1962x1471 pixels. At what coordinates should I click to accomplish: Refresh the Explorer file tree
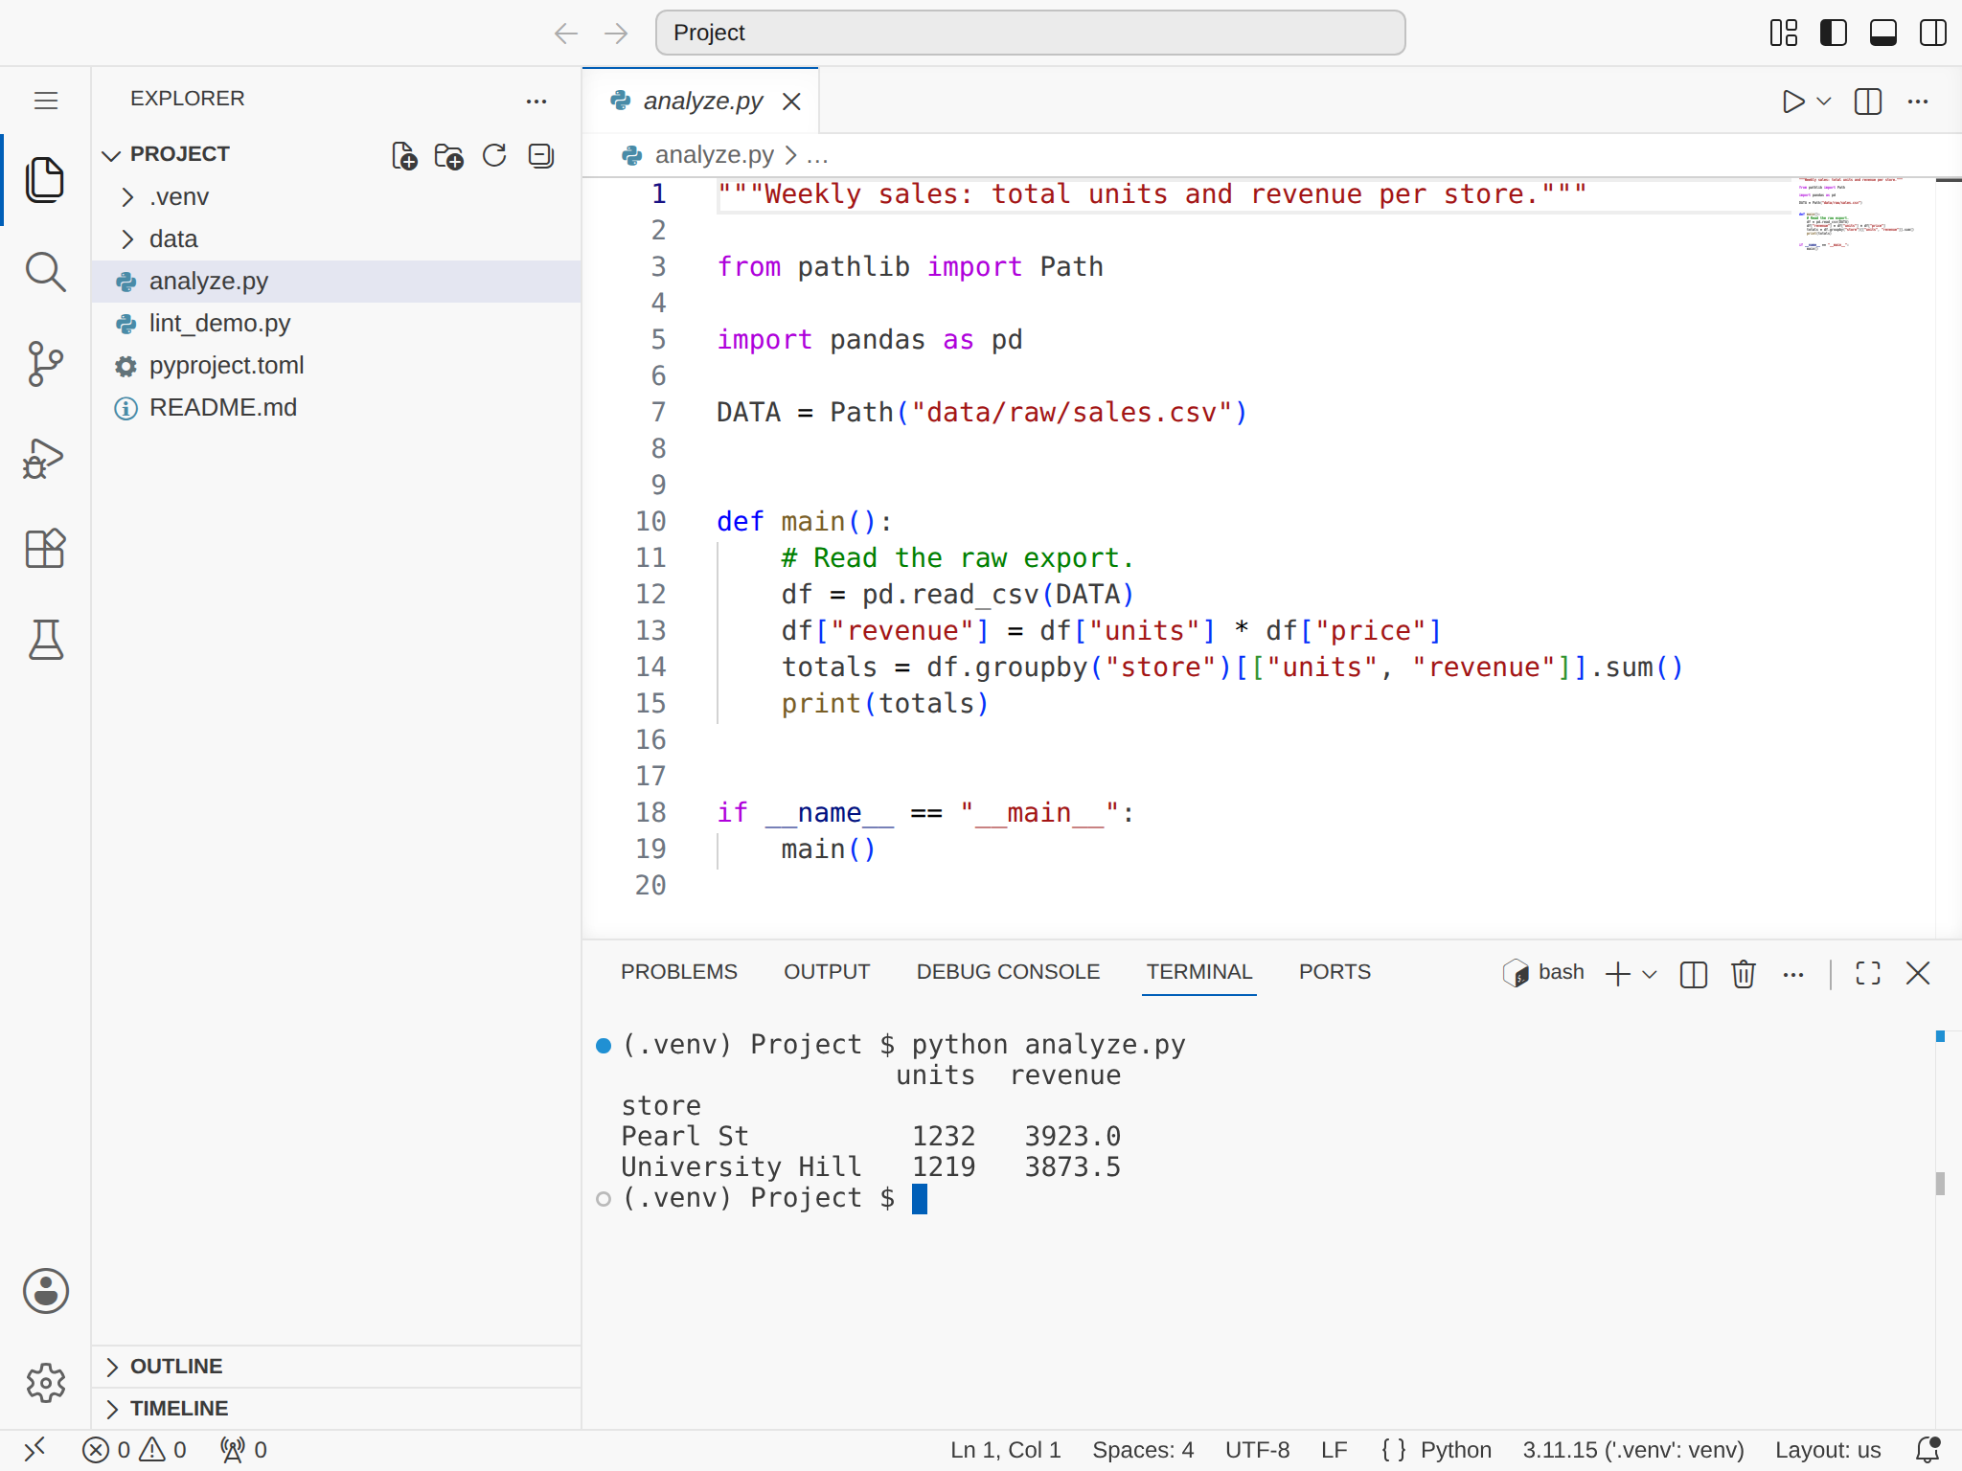click(x=494, y=155)
